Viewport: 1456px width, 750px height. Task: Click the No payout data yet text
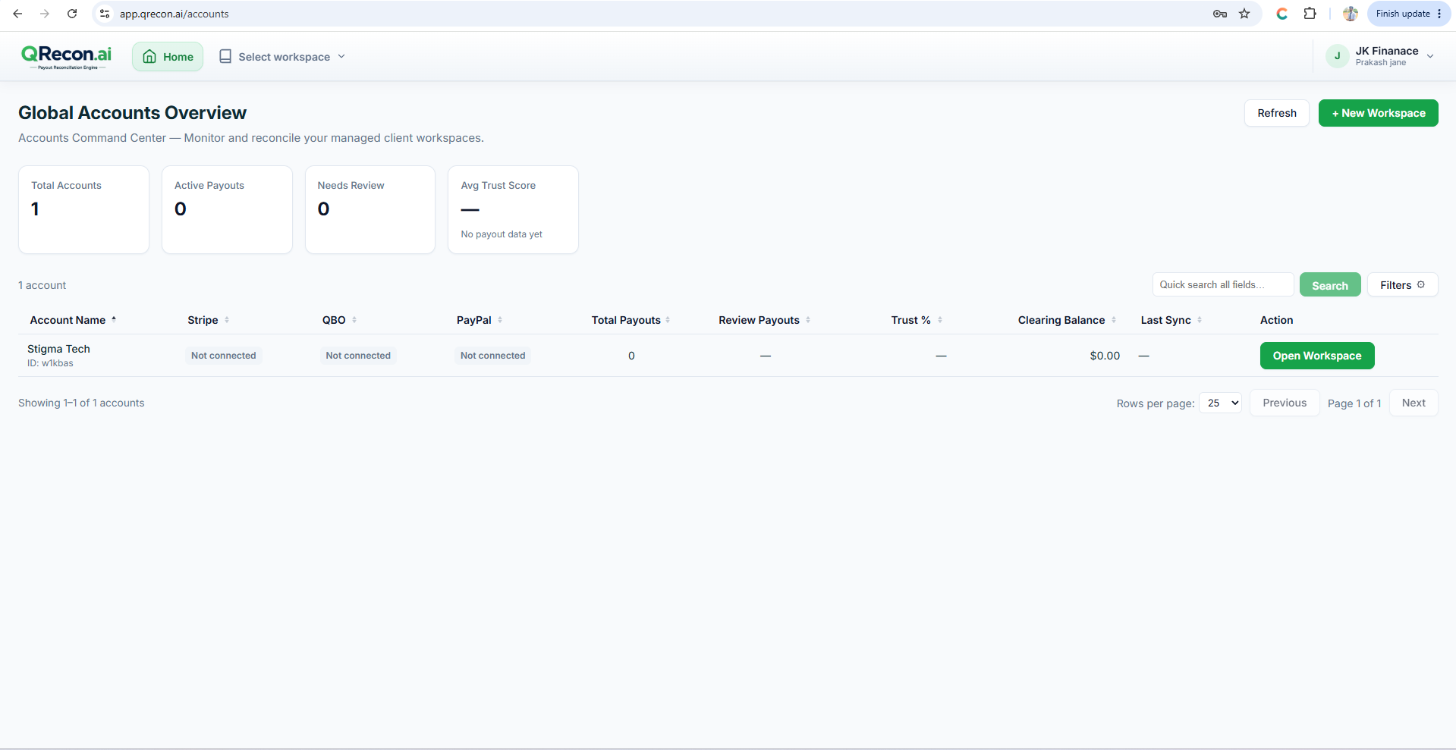tap(502, 234)
